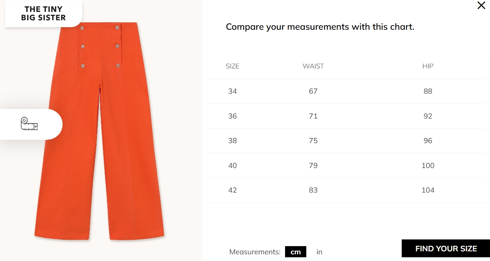Image resolution: width=490 pixels, height=261 pixels.
Task: Click hip value 104
Action: click(x=428, y=190)
